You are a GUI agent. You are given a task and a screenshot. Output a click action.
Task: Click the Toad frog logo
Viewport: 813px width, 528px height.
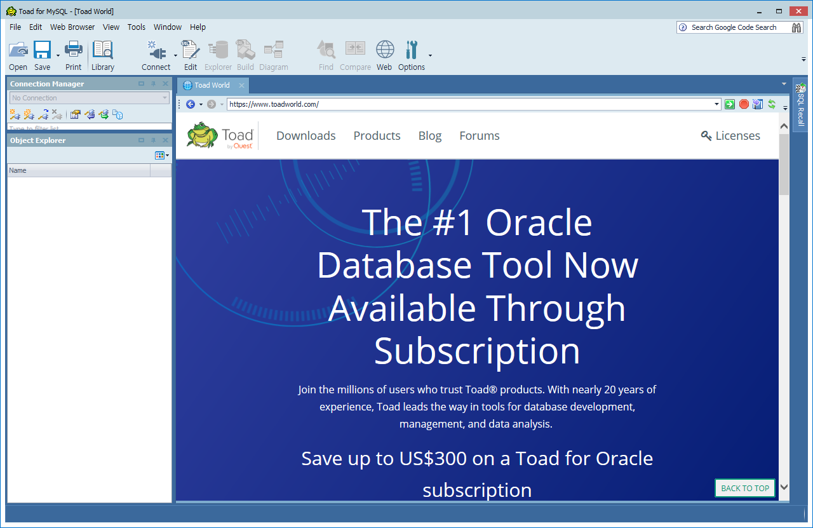click(202, 135)
